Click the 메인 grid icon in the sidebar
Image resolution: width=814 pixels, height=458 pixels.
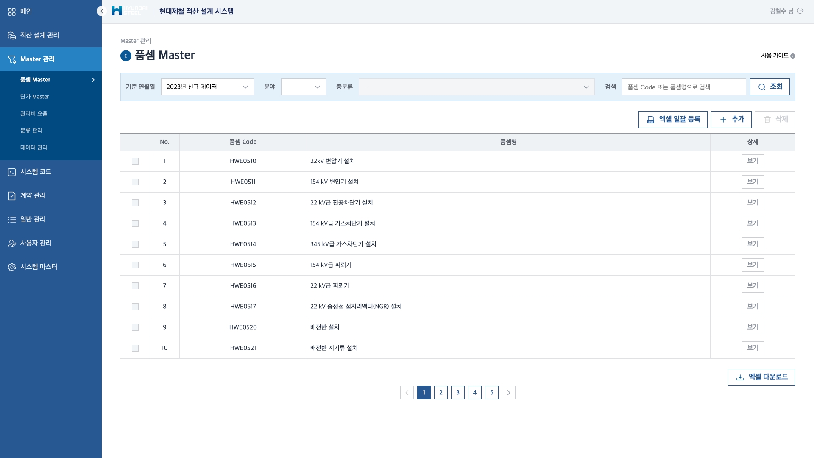12,12
